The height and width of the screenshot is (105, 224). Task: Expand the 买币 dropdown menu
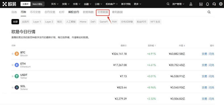coord(55,4)
